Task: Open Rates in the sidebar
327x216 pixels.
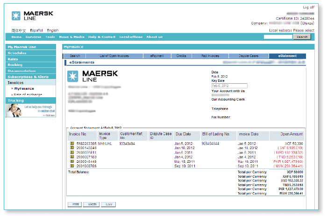Action: coord(31,59)
